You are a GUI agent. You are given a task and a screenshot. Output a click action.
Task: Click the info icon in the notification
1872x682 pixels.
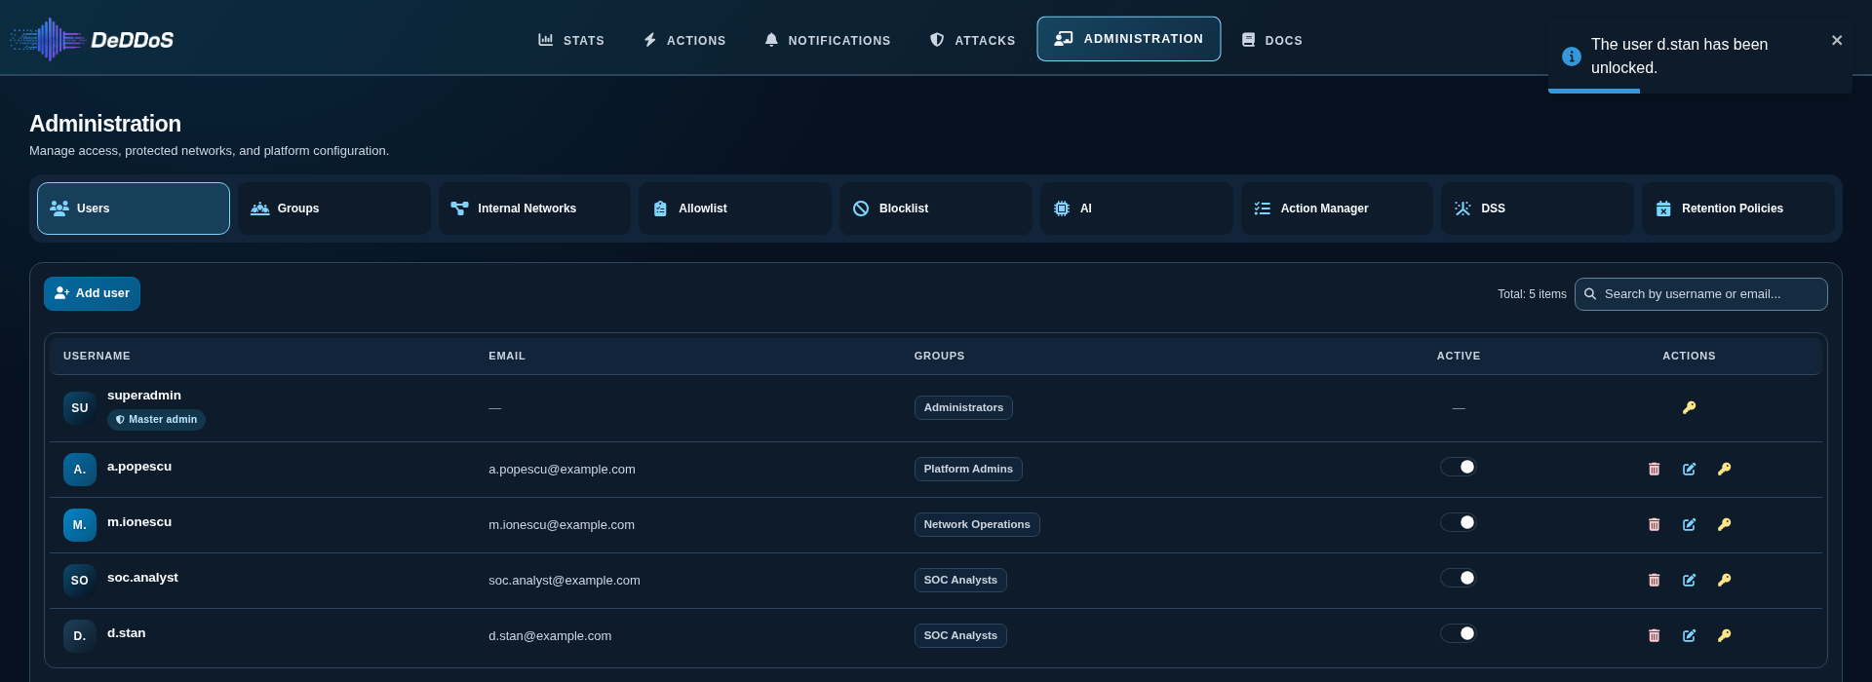tap(1571, 57)
